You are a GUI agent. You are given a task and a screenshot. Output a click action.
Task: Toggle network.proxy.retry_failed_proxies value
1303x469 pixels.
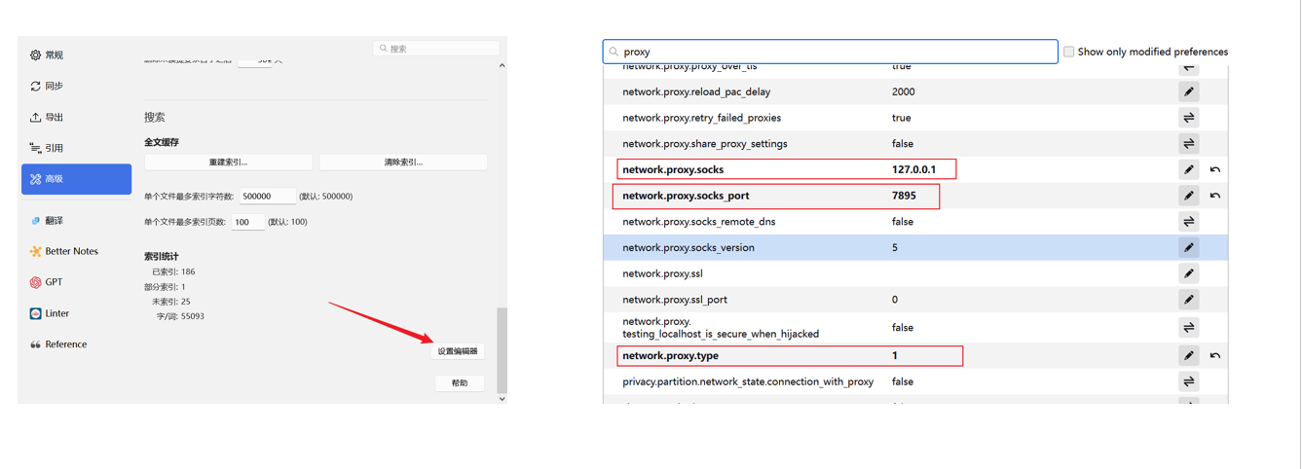[x=1188, y=118]
